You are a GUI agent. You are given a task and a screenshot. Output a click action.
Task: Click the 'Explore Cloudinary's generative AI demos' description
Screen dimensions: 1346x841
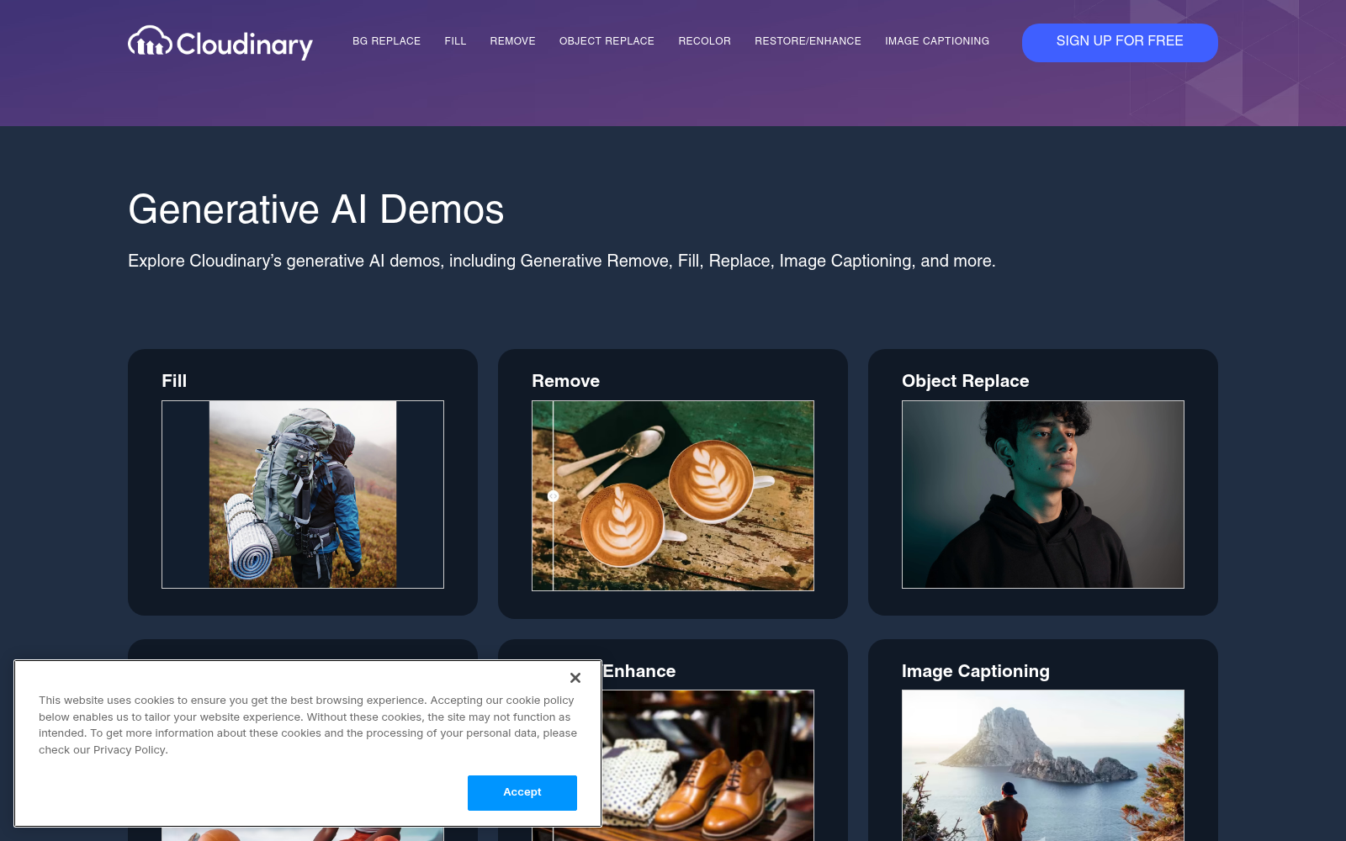[x=562, y=261]
